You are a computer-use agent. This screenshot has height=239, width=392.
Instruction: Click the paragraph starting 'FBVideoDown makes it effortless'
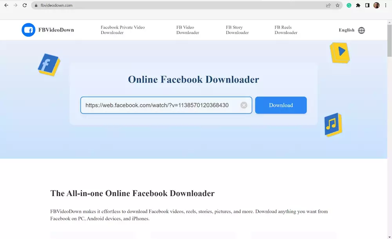pos(189,215)
